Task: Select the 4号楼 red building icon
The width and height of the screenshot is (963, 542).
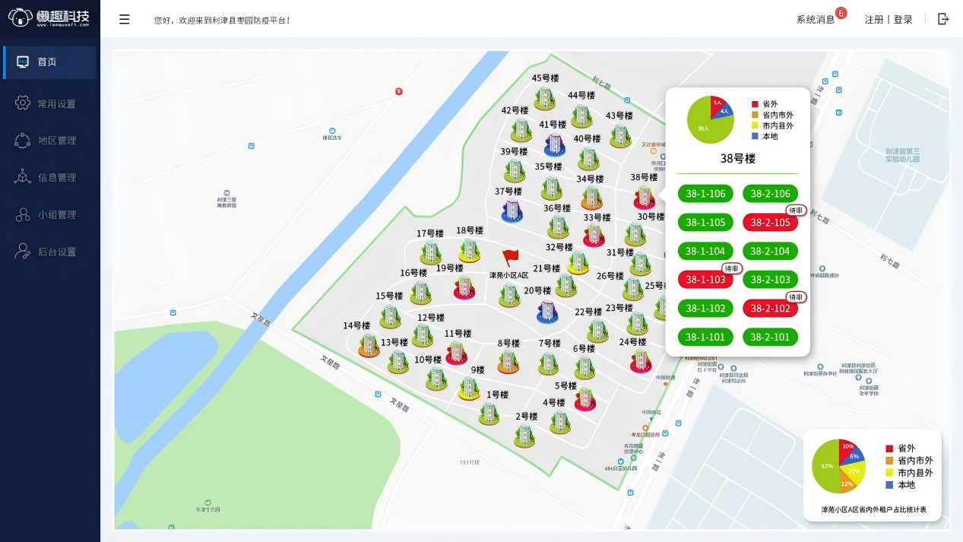Action: pos(584,399)
